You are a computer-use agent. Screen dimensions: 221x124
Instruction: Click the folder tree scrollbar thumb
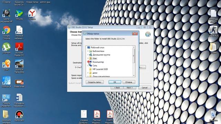click(x=134, y=56)
